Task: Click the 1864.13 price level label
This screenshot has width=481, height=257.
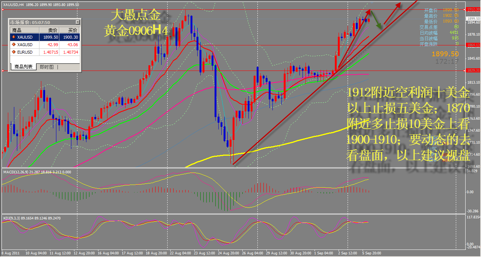Action: 472,45
